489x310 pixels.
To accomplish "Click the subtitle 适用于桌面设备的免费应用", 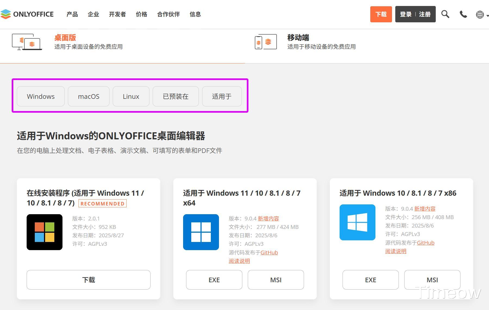I will 88,47.
